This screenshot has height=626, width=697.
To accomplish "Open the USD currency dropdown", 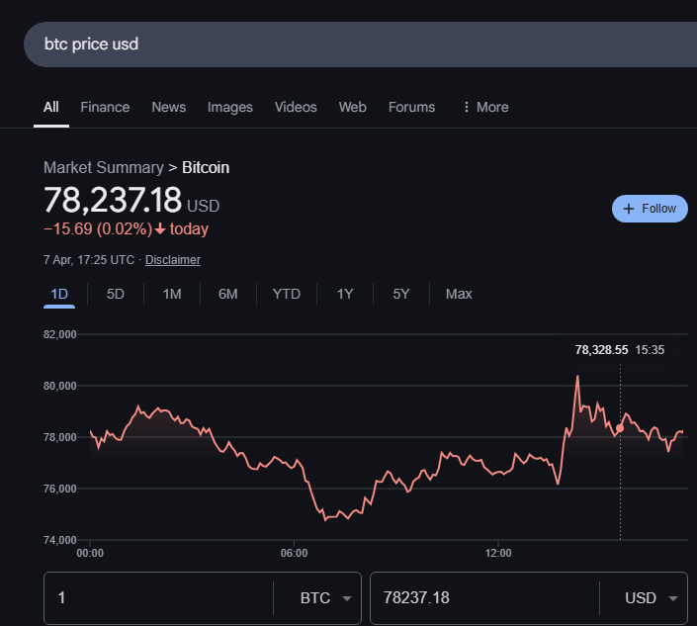I will click(652, 598).
